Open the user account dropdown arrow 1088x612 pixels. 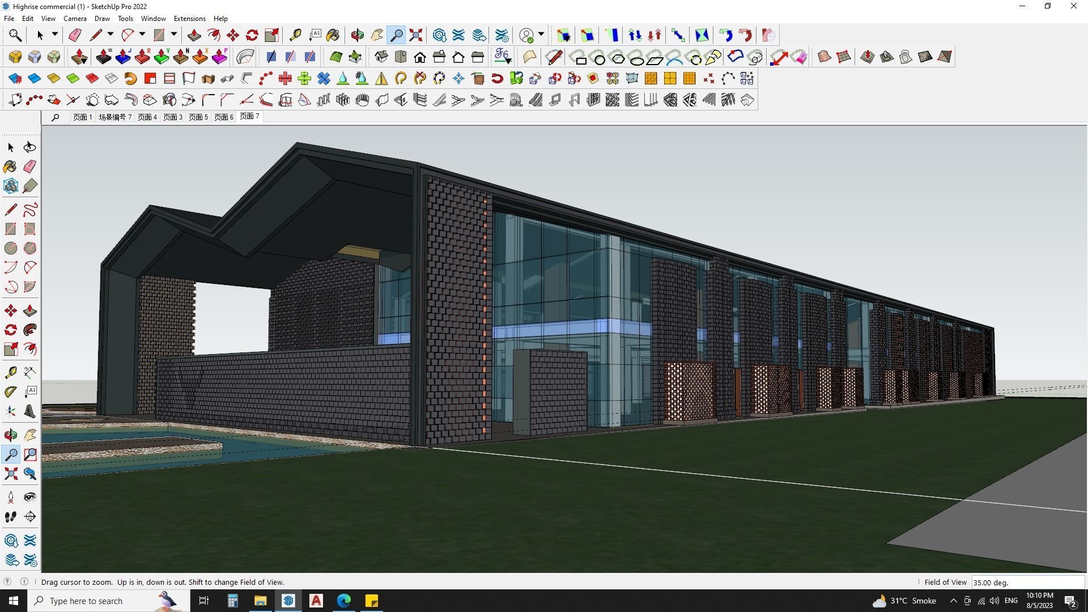pyautogui.click(x=541, y=35)
